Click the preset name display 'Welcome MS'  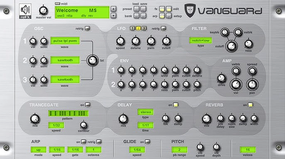(82, 12)
